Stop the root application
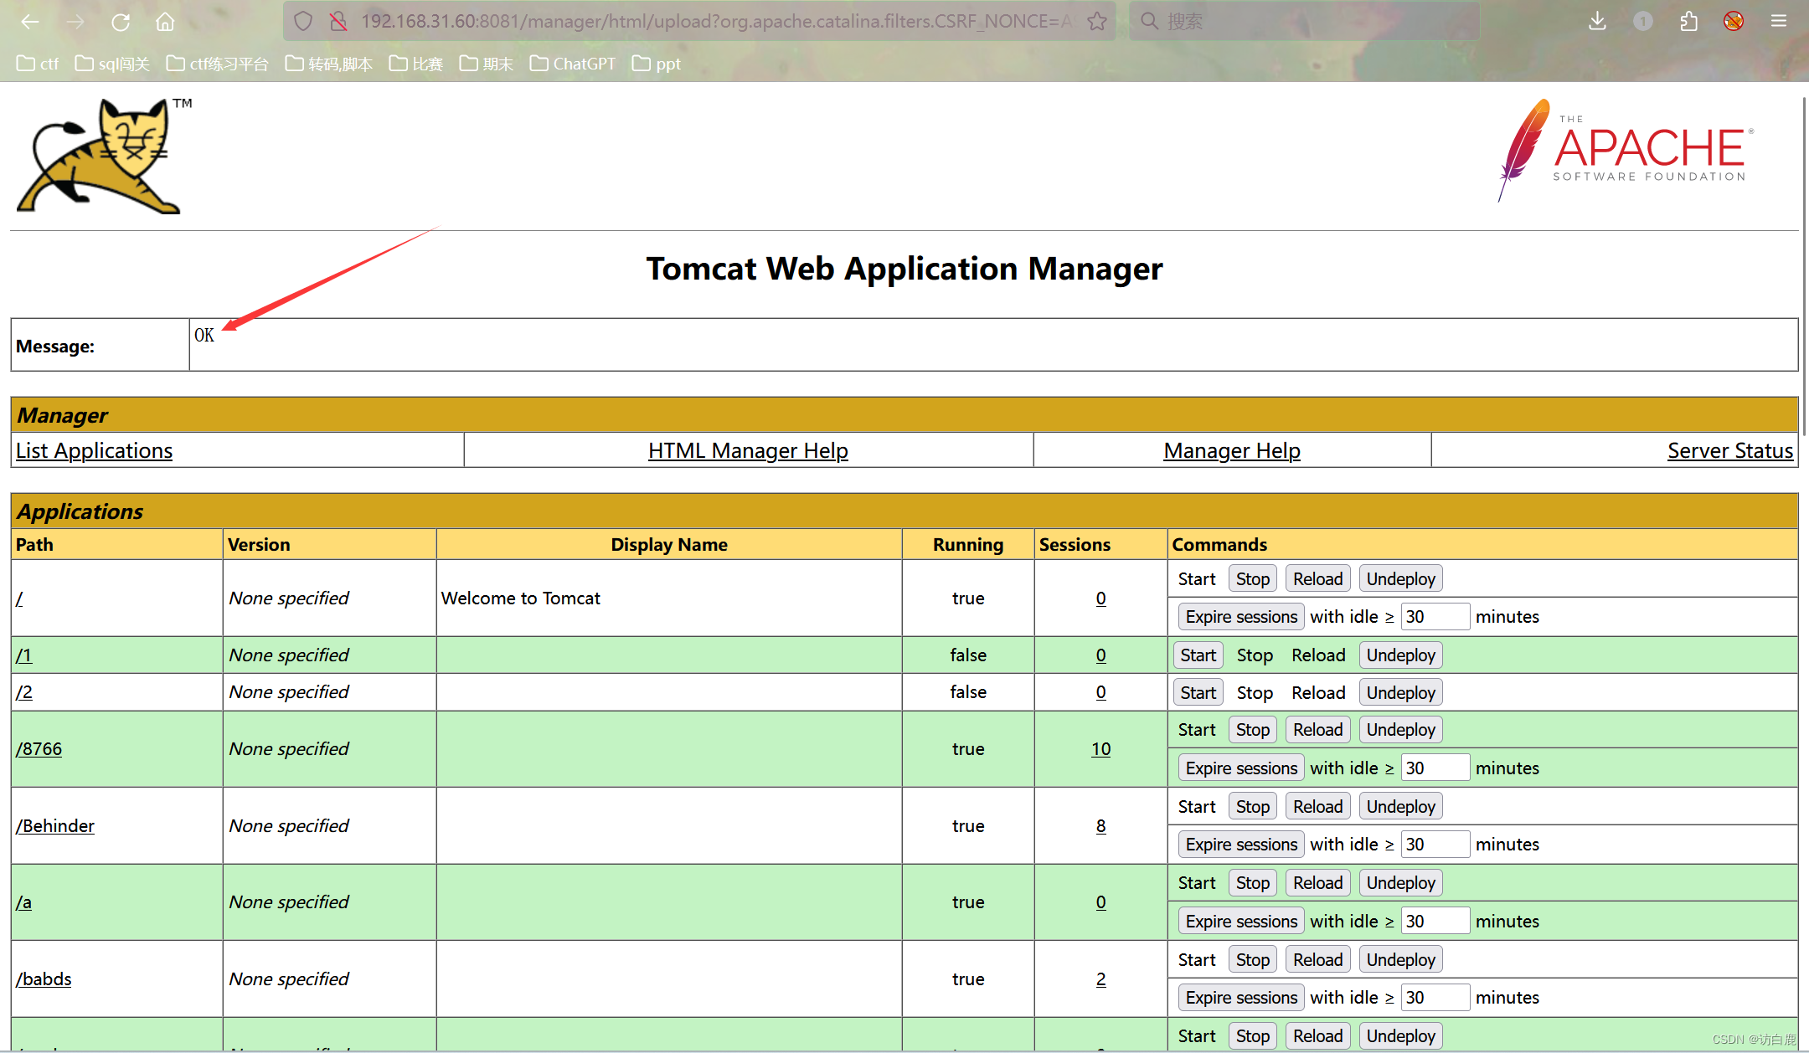 click(x=1252, y=578)
